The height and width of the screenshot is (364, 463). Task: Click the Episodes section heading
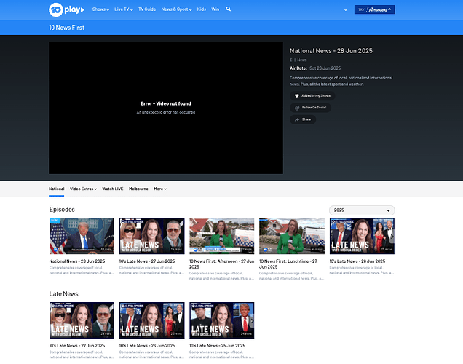[62, 210]
